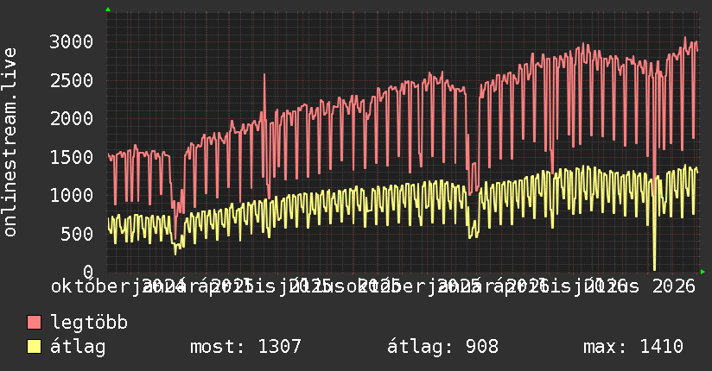Click the 2026 label at x-axis right
Viewport: 712px width, 371px height.
click(x=674, y=286)
